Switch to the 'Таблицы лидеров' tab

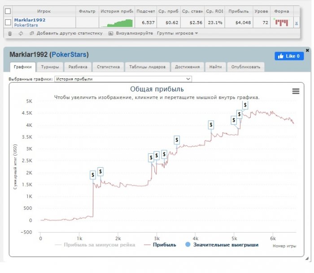148,67
